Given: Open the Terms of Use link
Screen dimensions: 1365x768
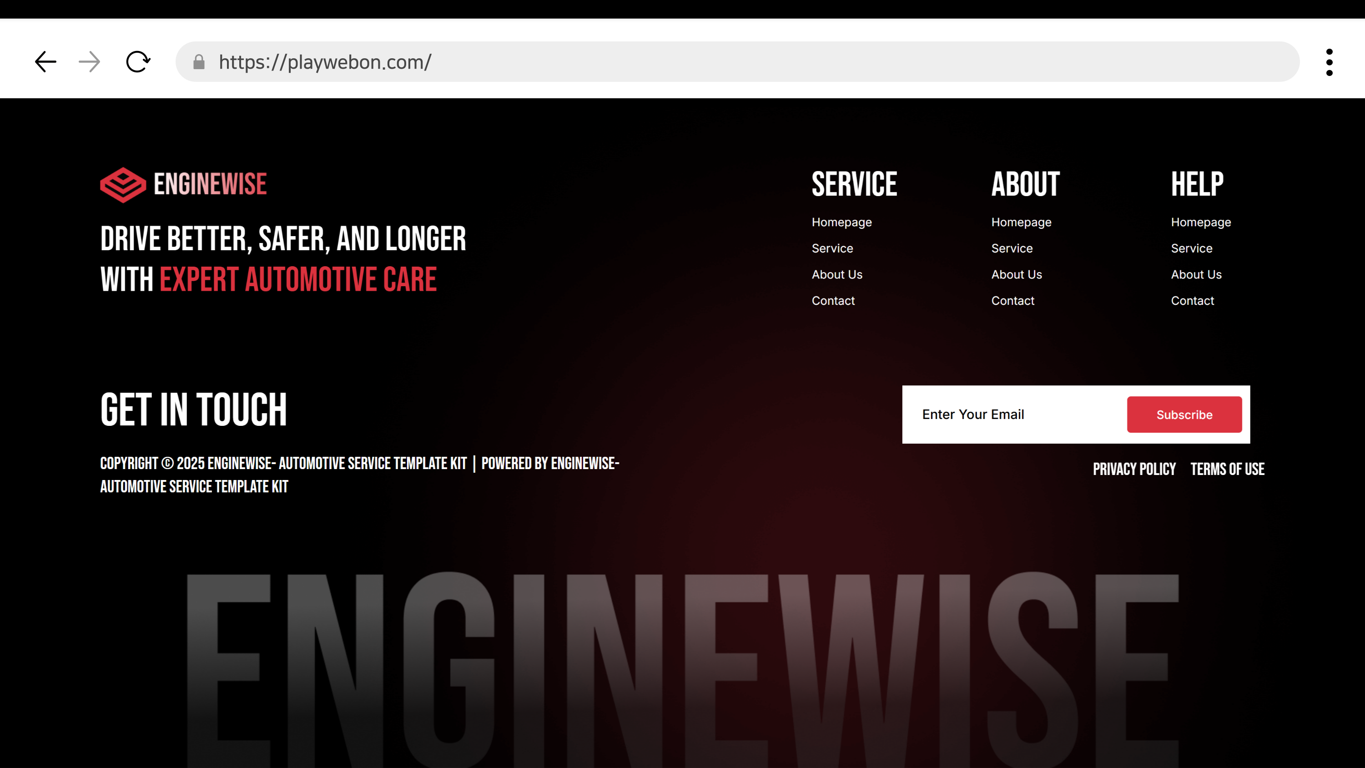Looking at the screenshot, I should coord(1227,469).
